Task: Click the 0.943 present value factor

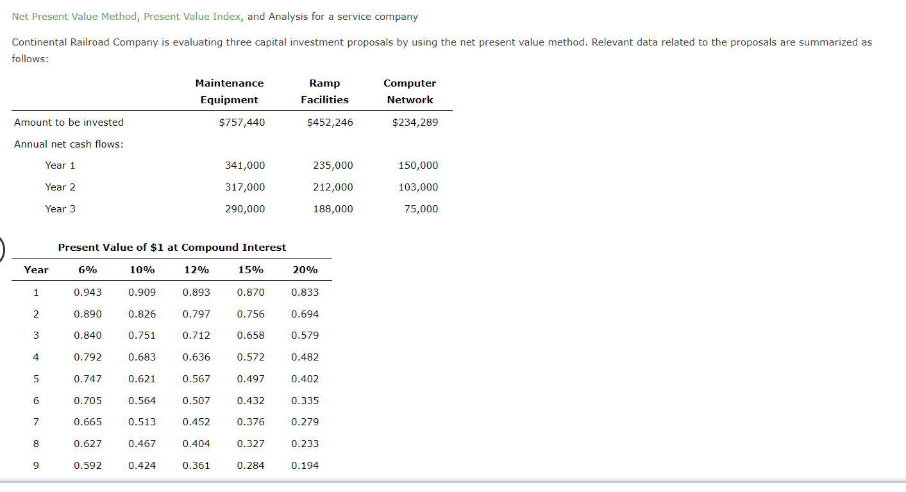Action: coord(88,293)
